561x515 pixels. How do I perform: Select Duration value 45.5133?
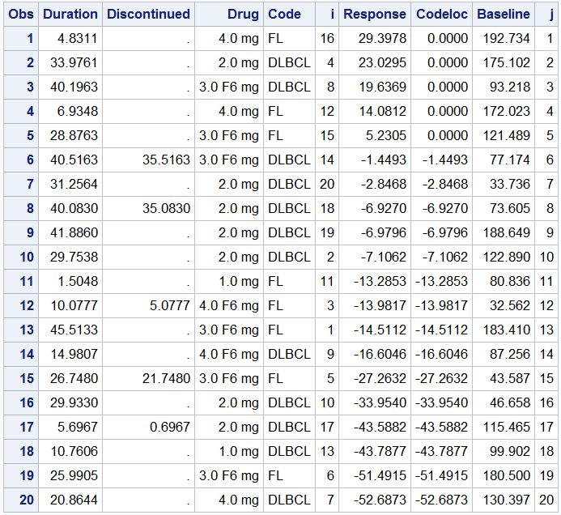[74, 330]
